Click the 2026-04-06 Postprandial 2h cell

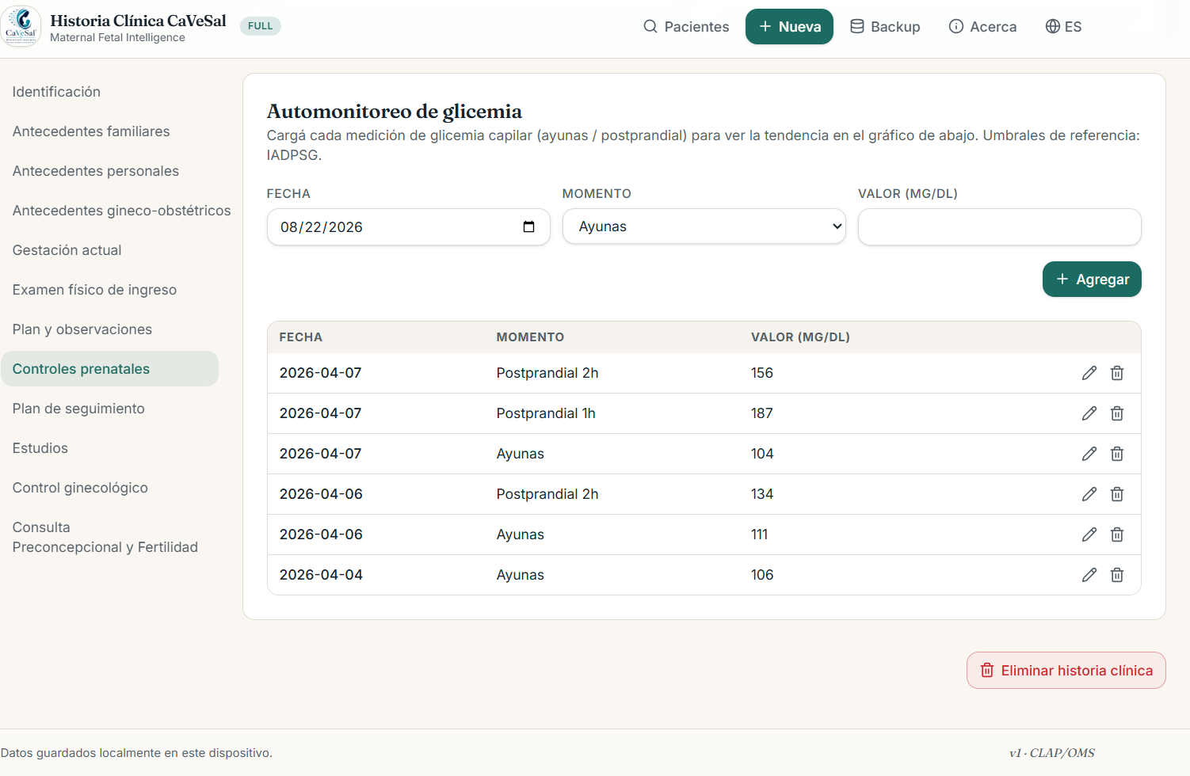pyautogui.click(x=547, y=494)
